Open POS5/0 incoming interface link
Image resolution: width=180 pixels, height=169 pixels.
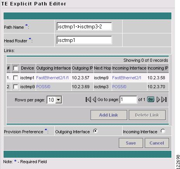pos(119,87)
